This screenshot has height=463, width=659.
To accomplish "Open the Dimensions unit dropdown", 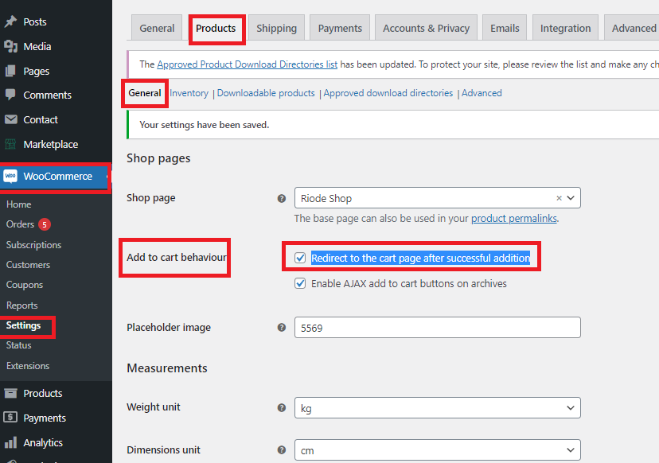I will [438, 450].
